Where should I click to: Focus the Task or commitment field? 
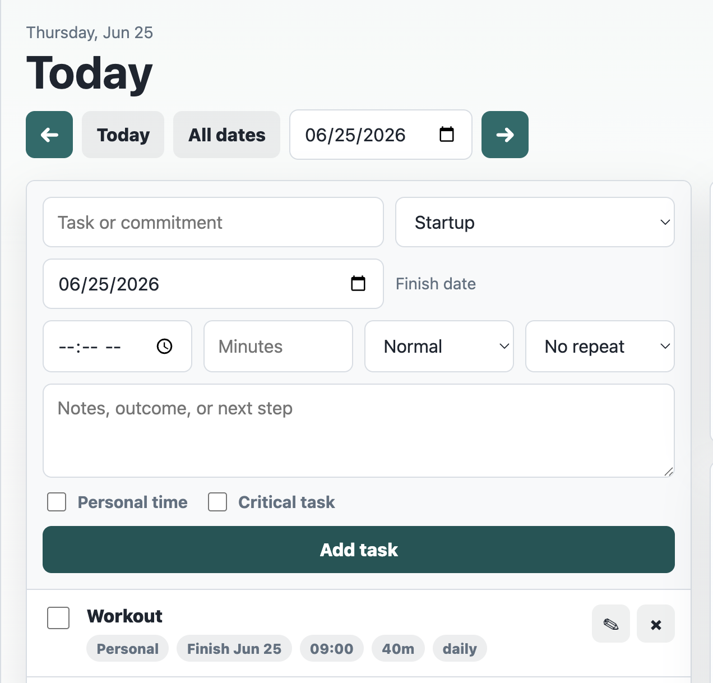(x=213, y=222)
